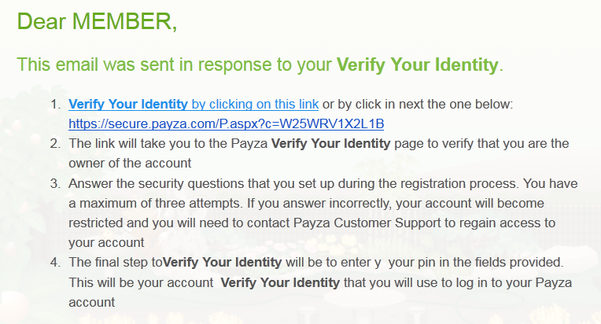Click list number 3 marker
The width and height of the screenshot is (601, 324).
tap(55, 183)
